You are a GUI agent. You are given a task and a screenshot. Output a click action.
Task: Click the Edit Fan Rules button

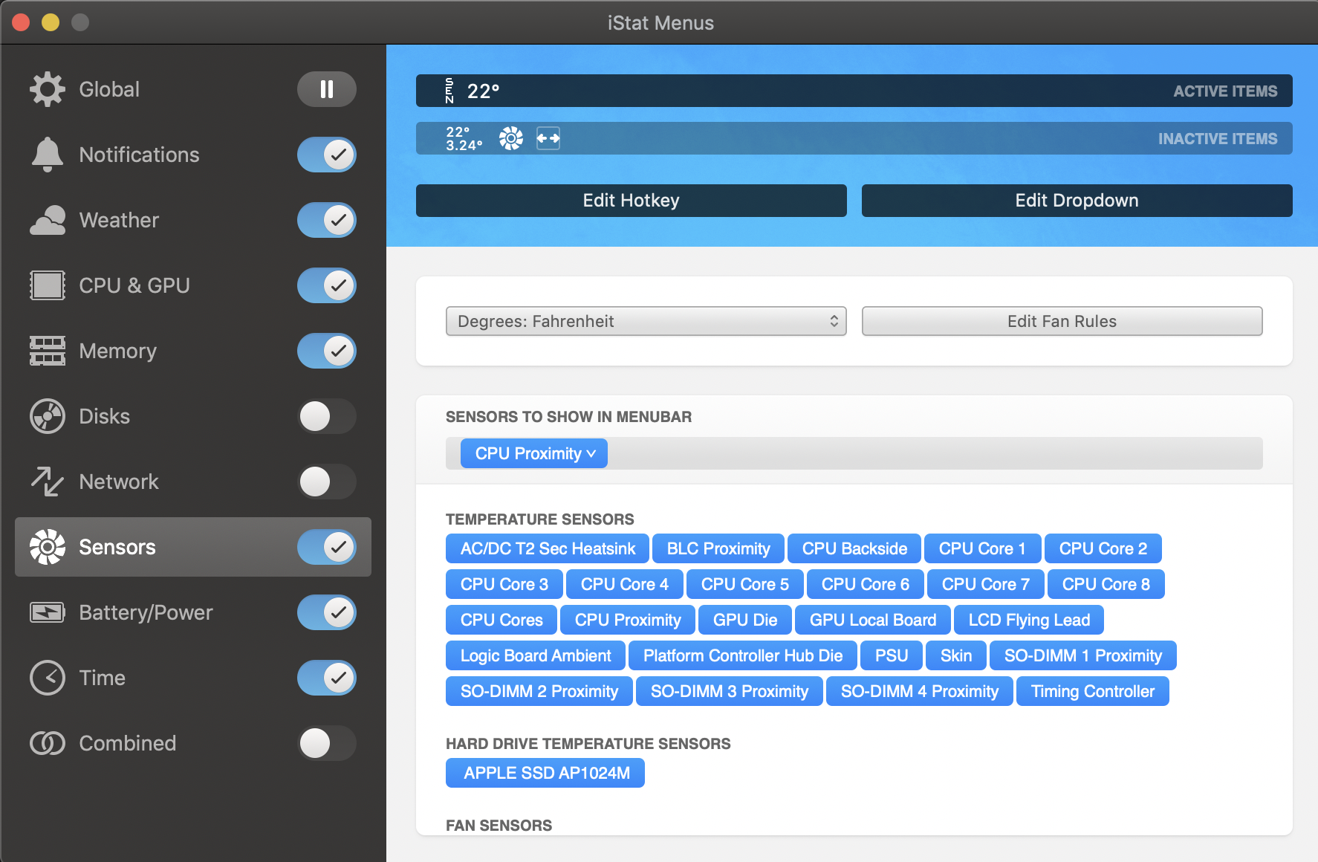click(x=1062, y=321)
